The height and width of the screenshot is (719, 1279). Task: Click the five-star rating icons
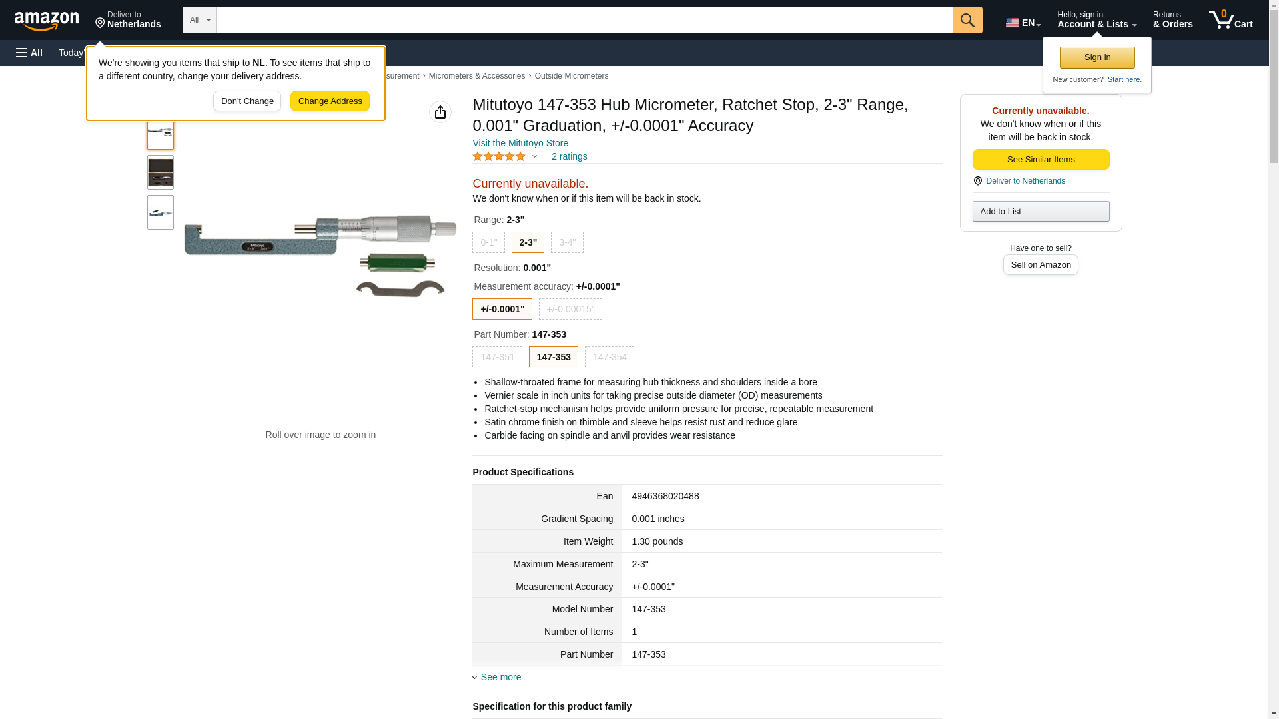tap(499, 156)
